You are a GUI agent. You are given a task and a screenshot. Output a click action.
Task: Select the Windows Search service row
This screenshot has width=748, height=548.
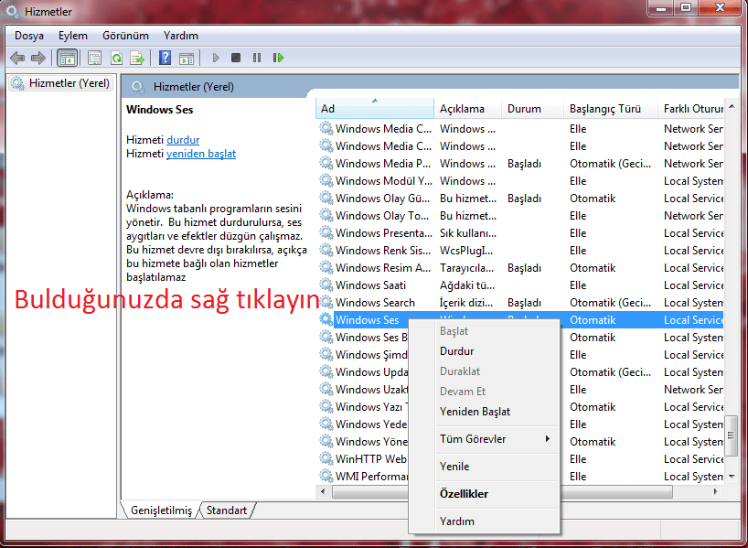[520, 303]
